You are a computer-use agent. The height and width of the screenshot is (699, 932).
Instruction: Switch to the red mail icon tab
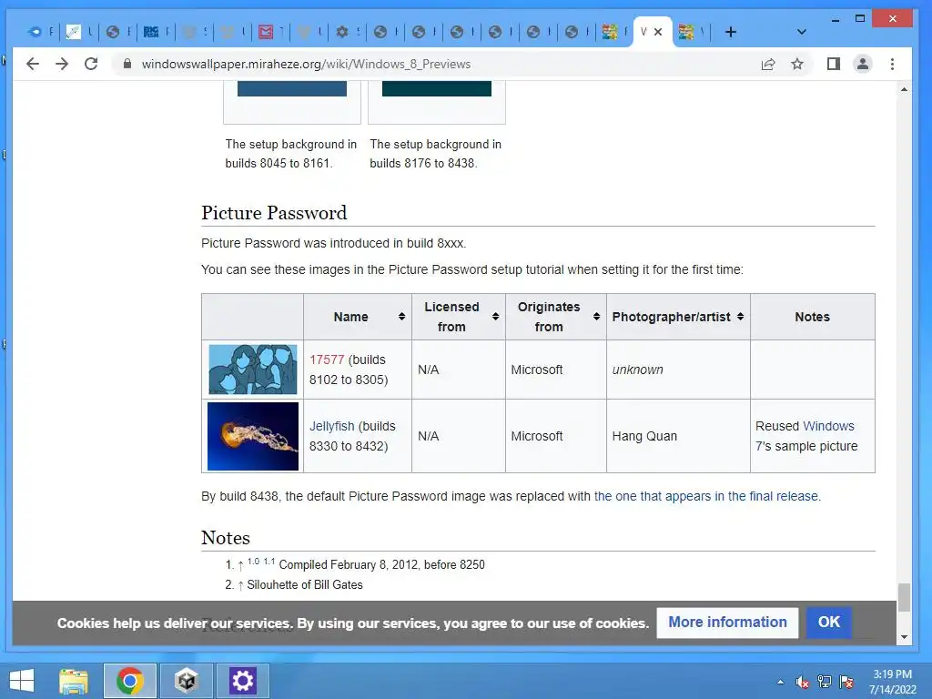coord(270,32)
